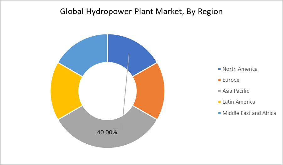Click 'Middle East and Africa' legend label text
Screen dimensions: 283x165
click(x=249, y=113)
